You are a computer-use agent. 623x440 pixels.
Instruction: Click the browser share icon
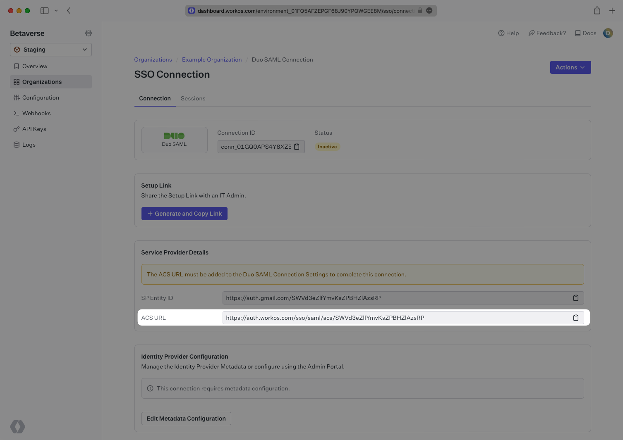tap(597, 11)
